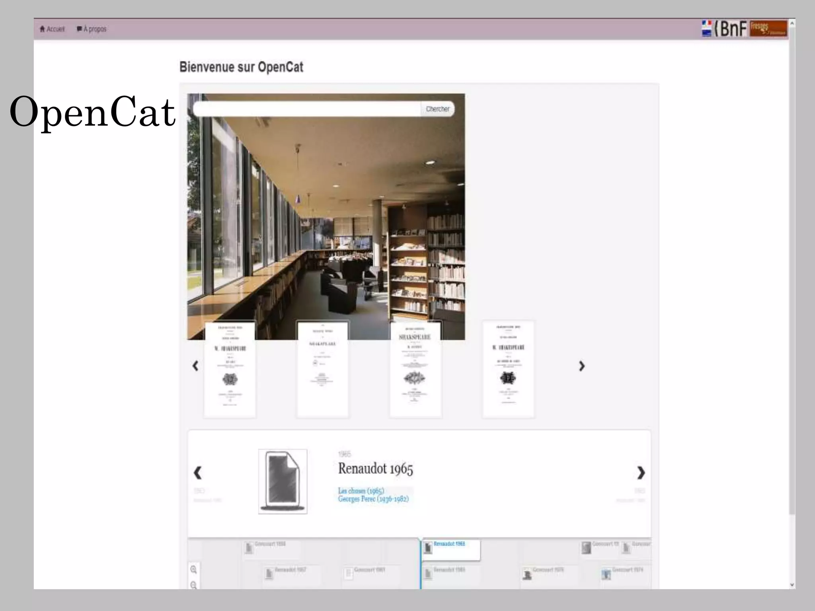Go to the previous timeline entry
This screenshot has width=815, height=611.
[x=198, y=473]
